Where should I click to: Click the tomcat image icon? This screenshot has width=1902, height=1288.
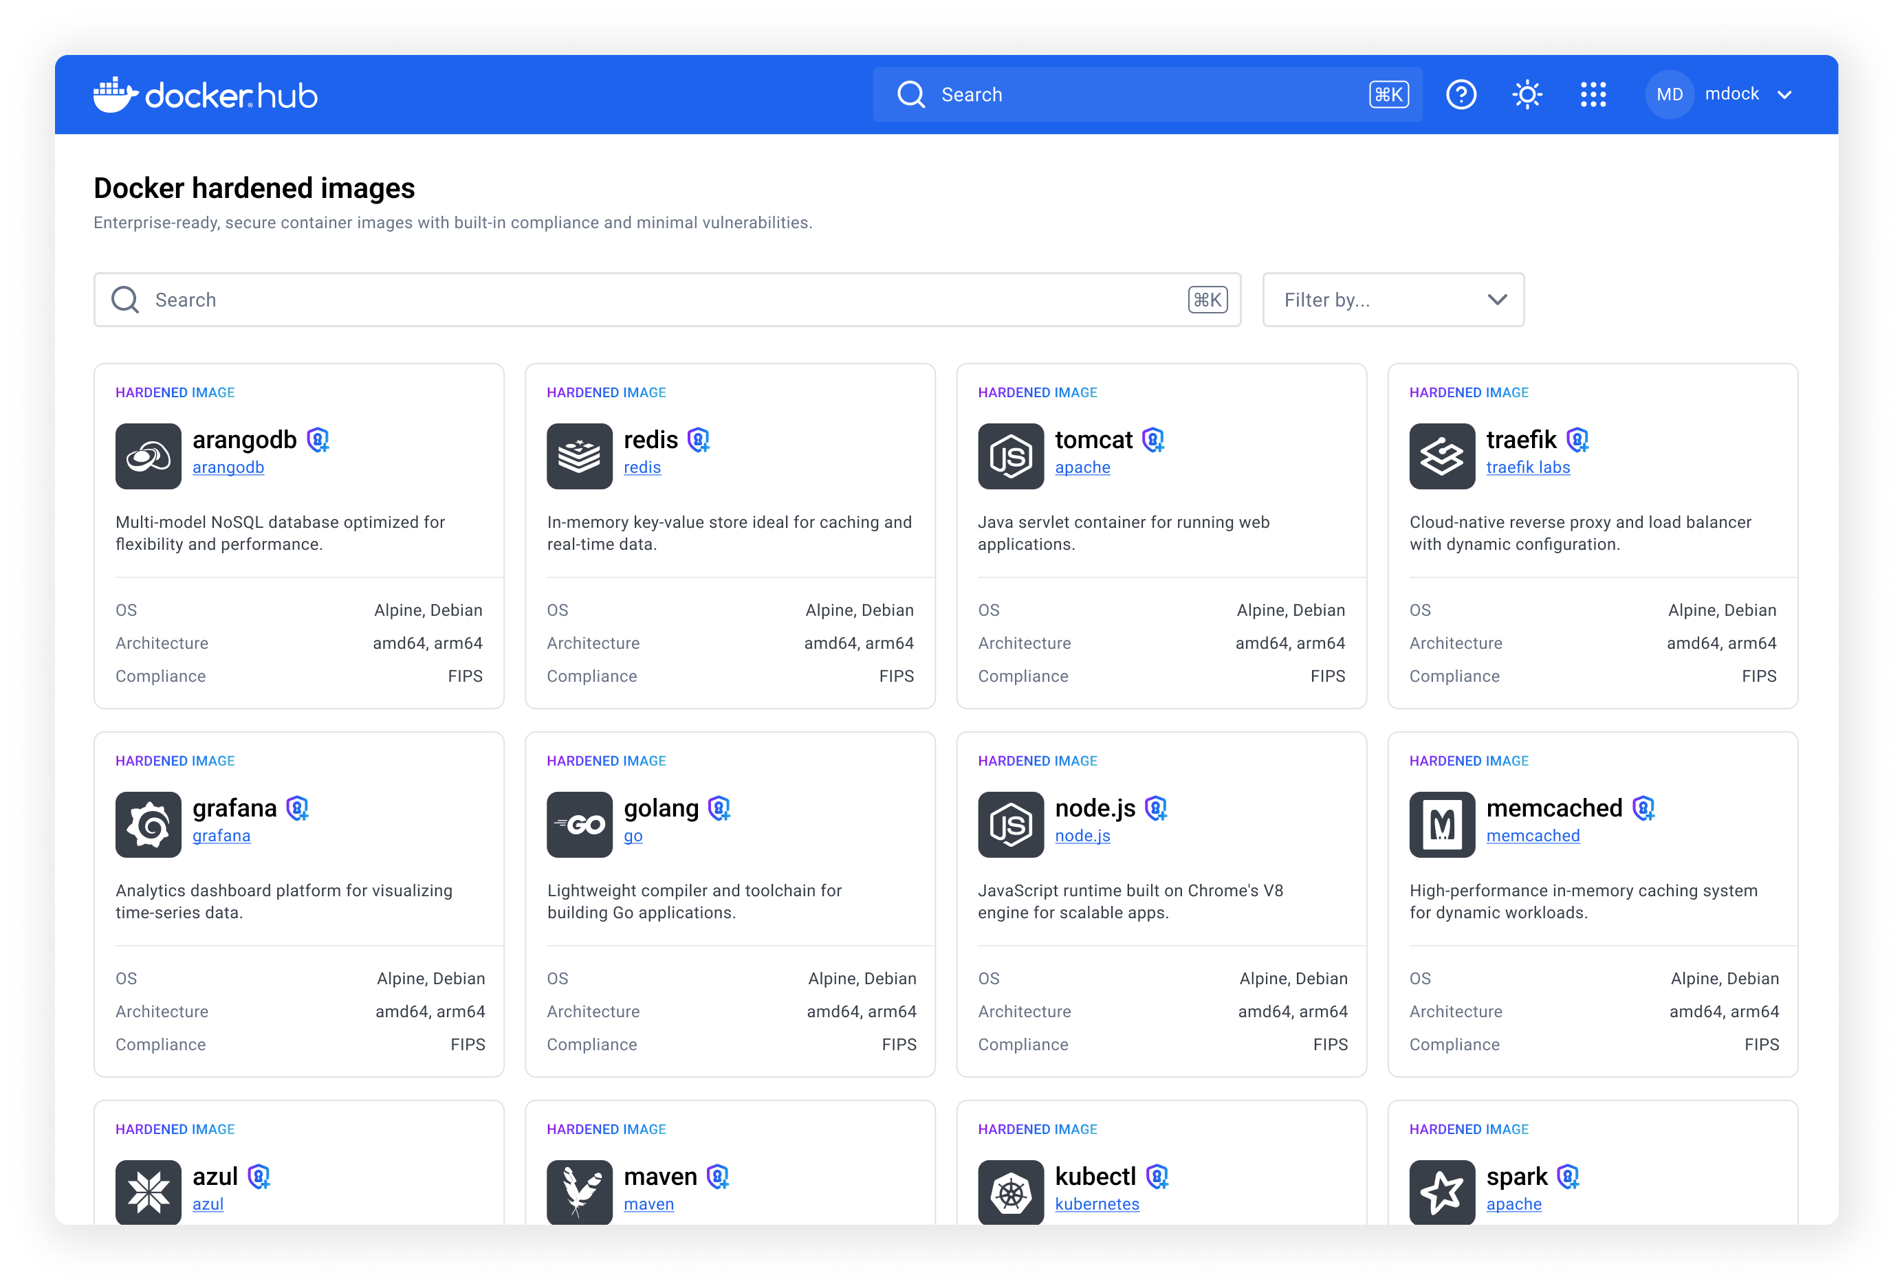1011,456
